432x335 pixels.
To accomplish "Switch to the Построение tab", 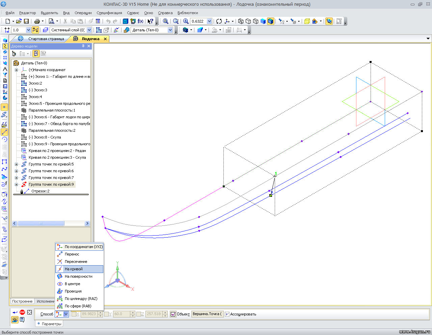I will tap(22, 301).
